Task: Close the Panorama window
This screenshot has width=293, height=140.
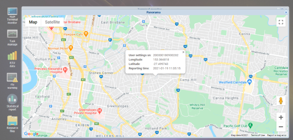Action: 286,12
